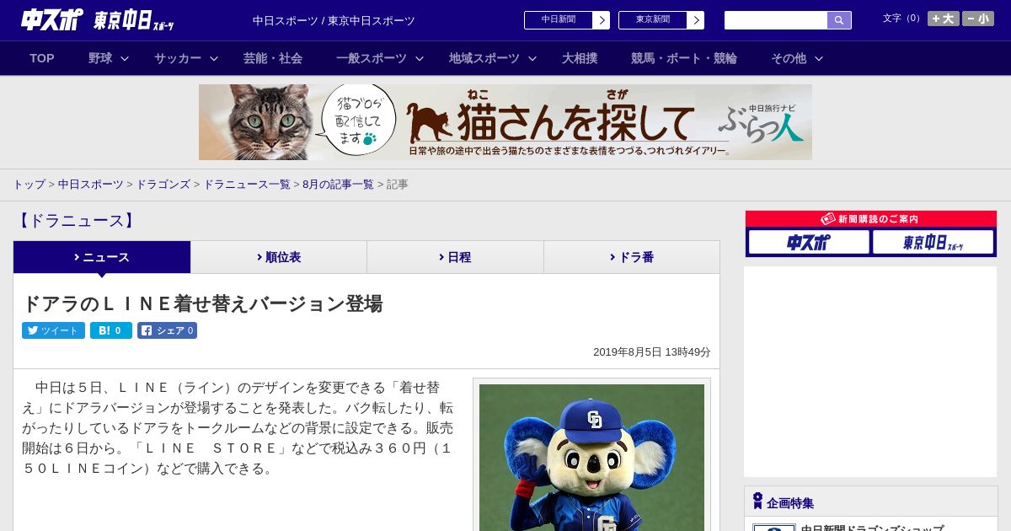Expand the サッカー menu
Image resolution: width=1011 pixels, height=531 pixels.
(x=185, y=58)
